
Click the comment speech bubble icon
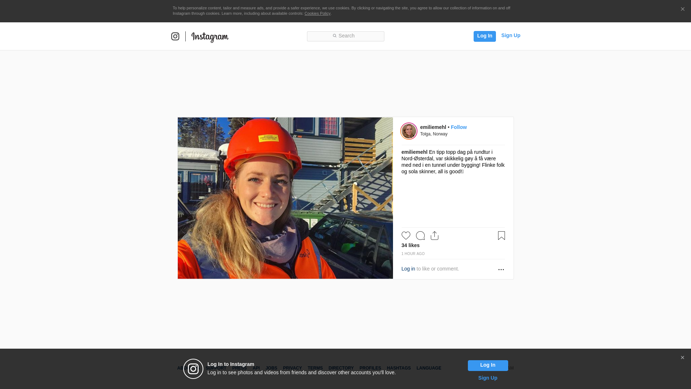tap(420, 236)
